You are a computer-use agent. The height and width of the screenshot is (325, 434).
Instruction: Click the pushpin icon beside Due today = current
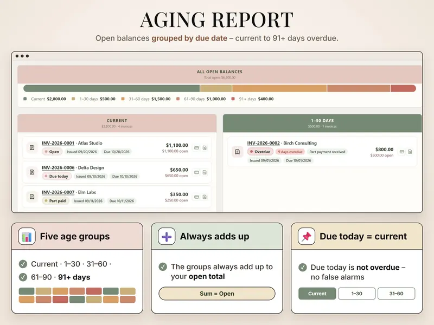tap(307, 236)
